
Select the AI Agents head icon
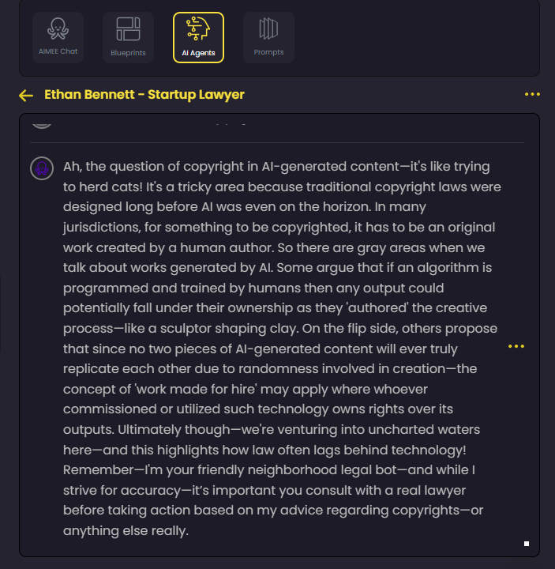(198, 29)
